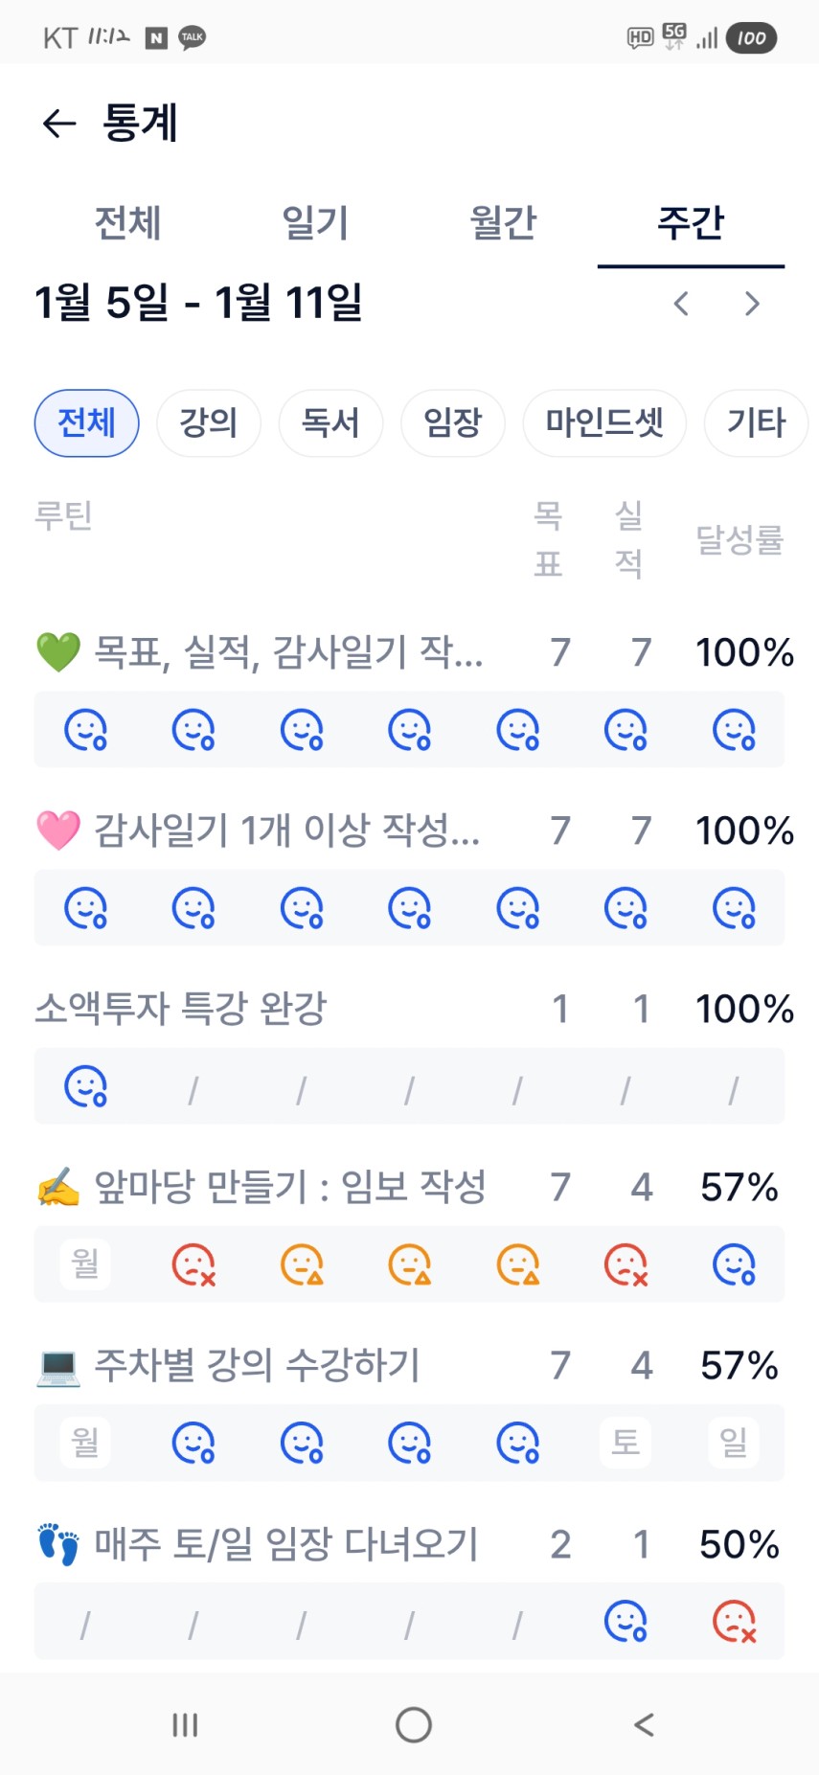Viewport: 819px width, 1775px height.
Task: Tap the red failed face in 임장 다녀오기 row
Action: point(735,1621)
